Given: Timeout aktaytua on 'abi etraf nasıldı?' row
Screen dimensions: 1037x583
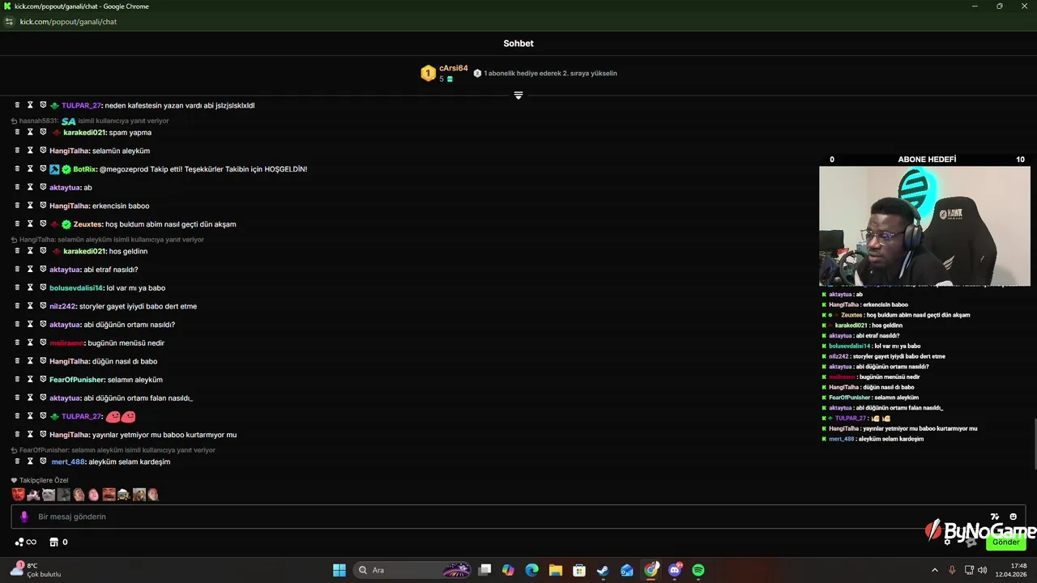Looking at the screenshot, I should point(30,270).
